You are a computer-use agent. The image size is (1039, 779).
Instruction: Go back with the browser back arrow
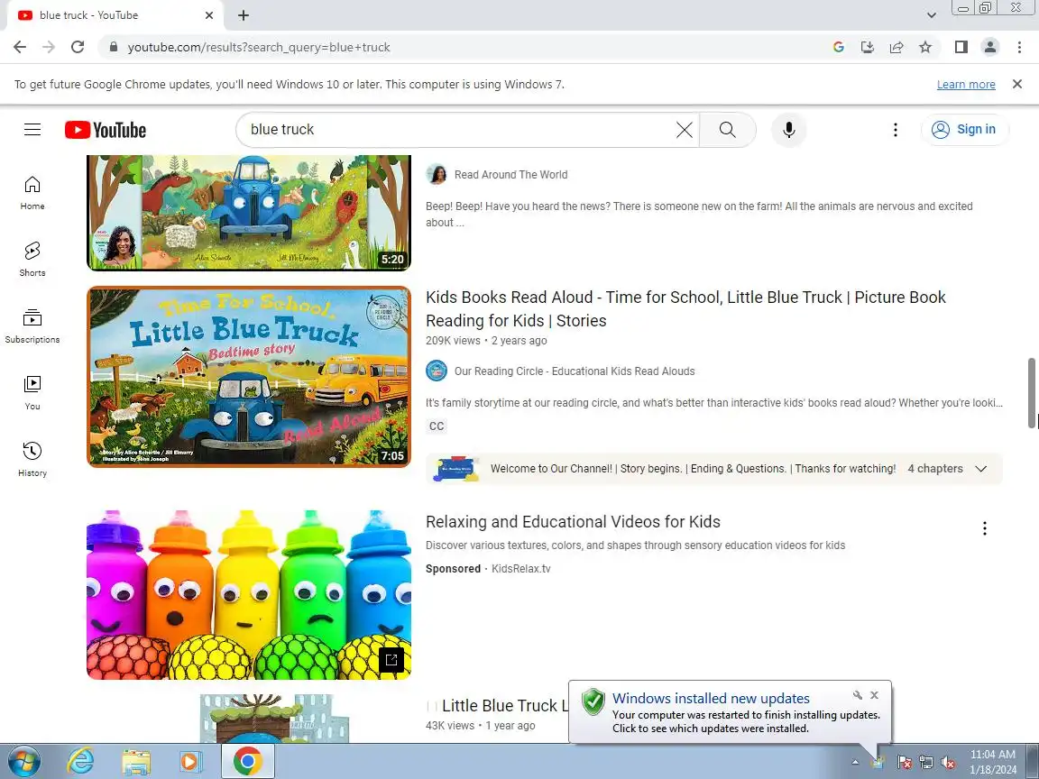pyautogui.click(x=20, y=47)
